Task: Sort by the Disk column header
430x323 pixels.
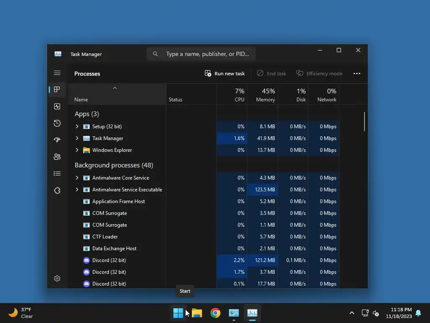Action: [293, 95]
